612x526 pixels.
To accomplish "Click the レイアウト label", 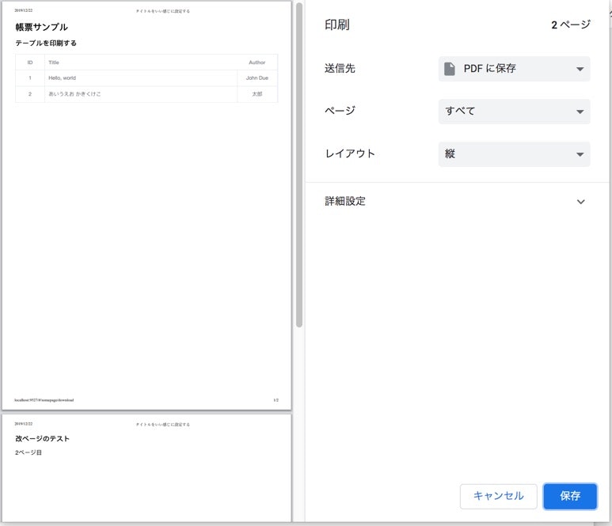I will point(350,153).
